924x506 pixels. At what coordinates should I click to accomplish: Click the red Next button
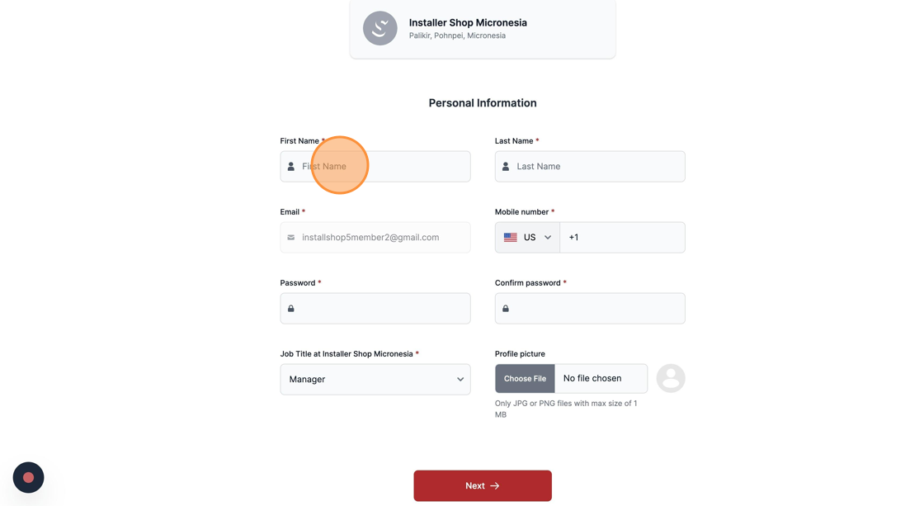click(483, 485)
